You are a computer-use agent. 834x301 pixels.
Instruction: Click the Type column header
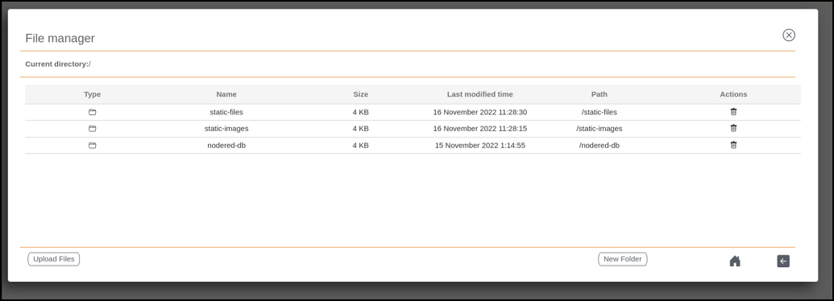point(92,94)
